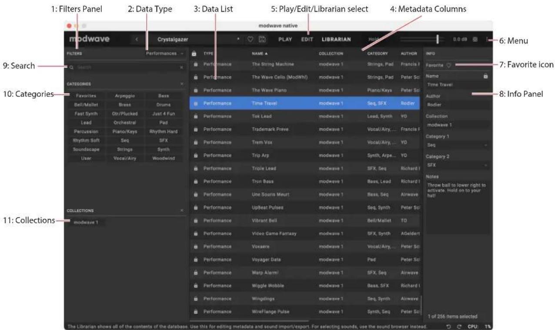Go to previous sound with back arrow
Viewport: 555px width, 330px height.
[137, 39]
